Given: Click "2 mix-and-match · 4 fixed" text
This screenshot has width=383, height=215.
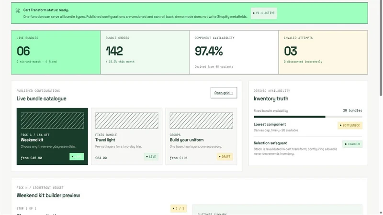Looking at the screenshot, I should 36,62.
